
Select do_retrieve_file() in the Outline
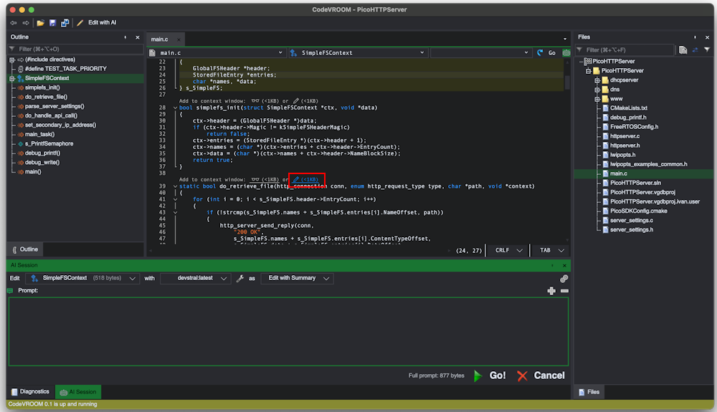pos(46,97)
